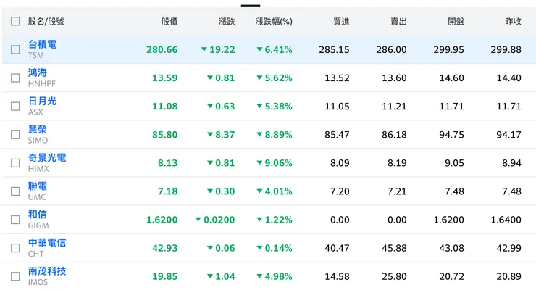
Task: Open the 慧榮 stock details
Action: 38,129
